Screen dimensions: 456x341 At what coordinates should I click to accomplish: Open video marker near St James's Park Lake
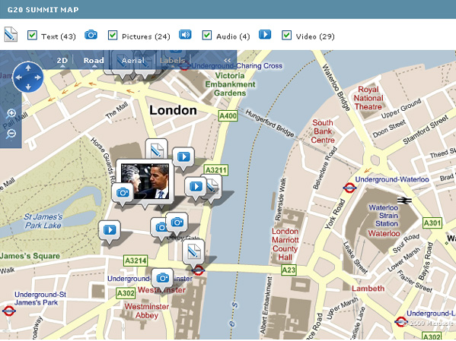(x=110, y=230)
